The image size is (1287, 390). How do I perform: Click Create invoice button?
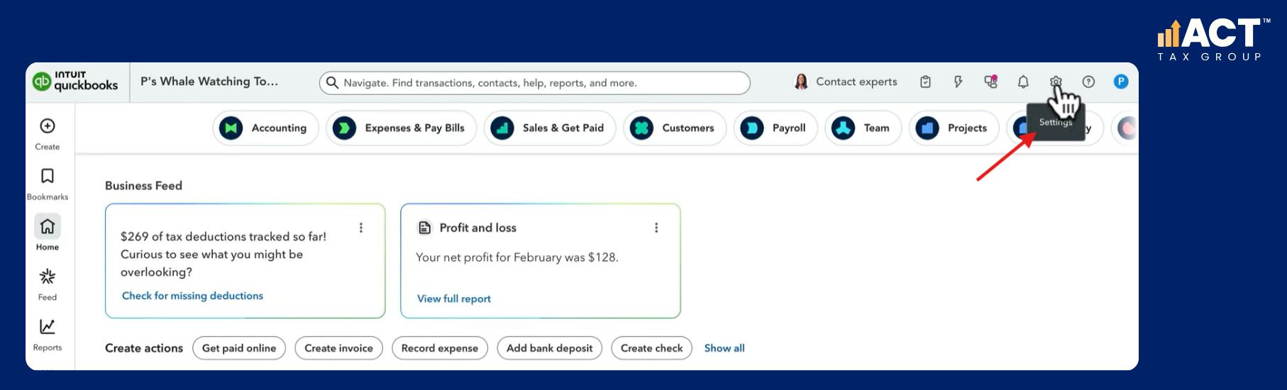(338, 348)
